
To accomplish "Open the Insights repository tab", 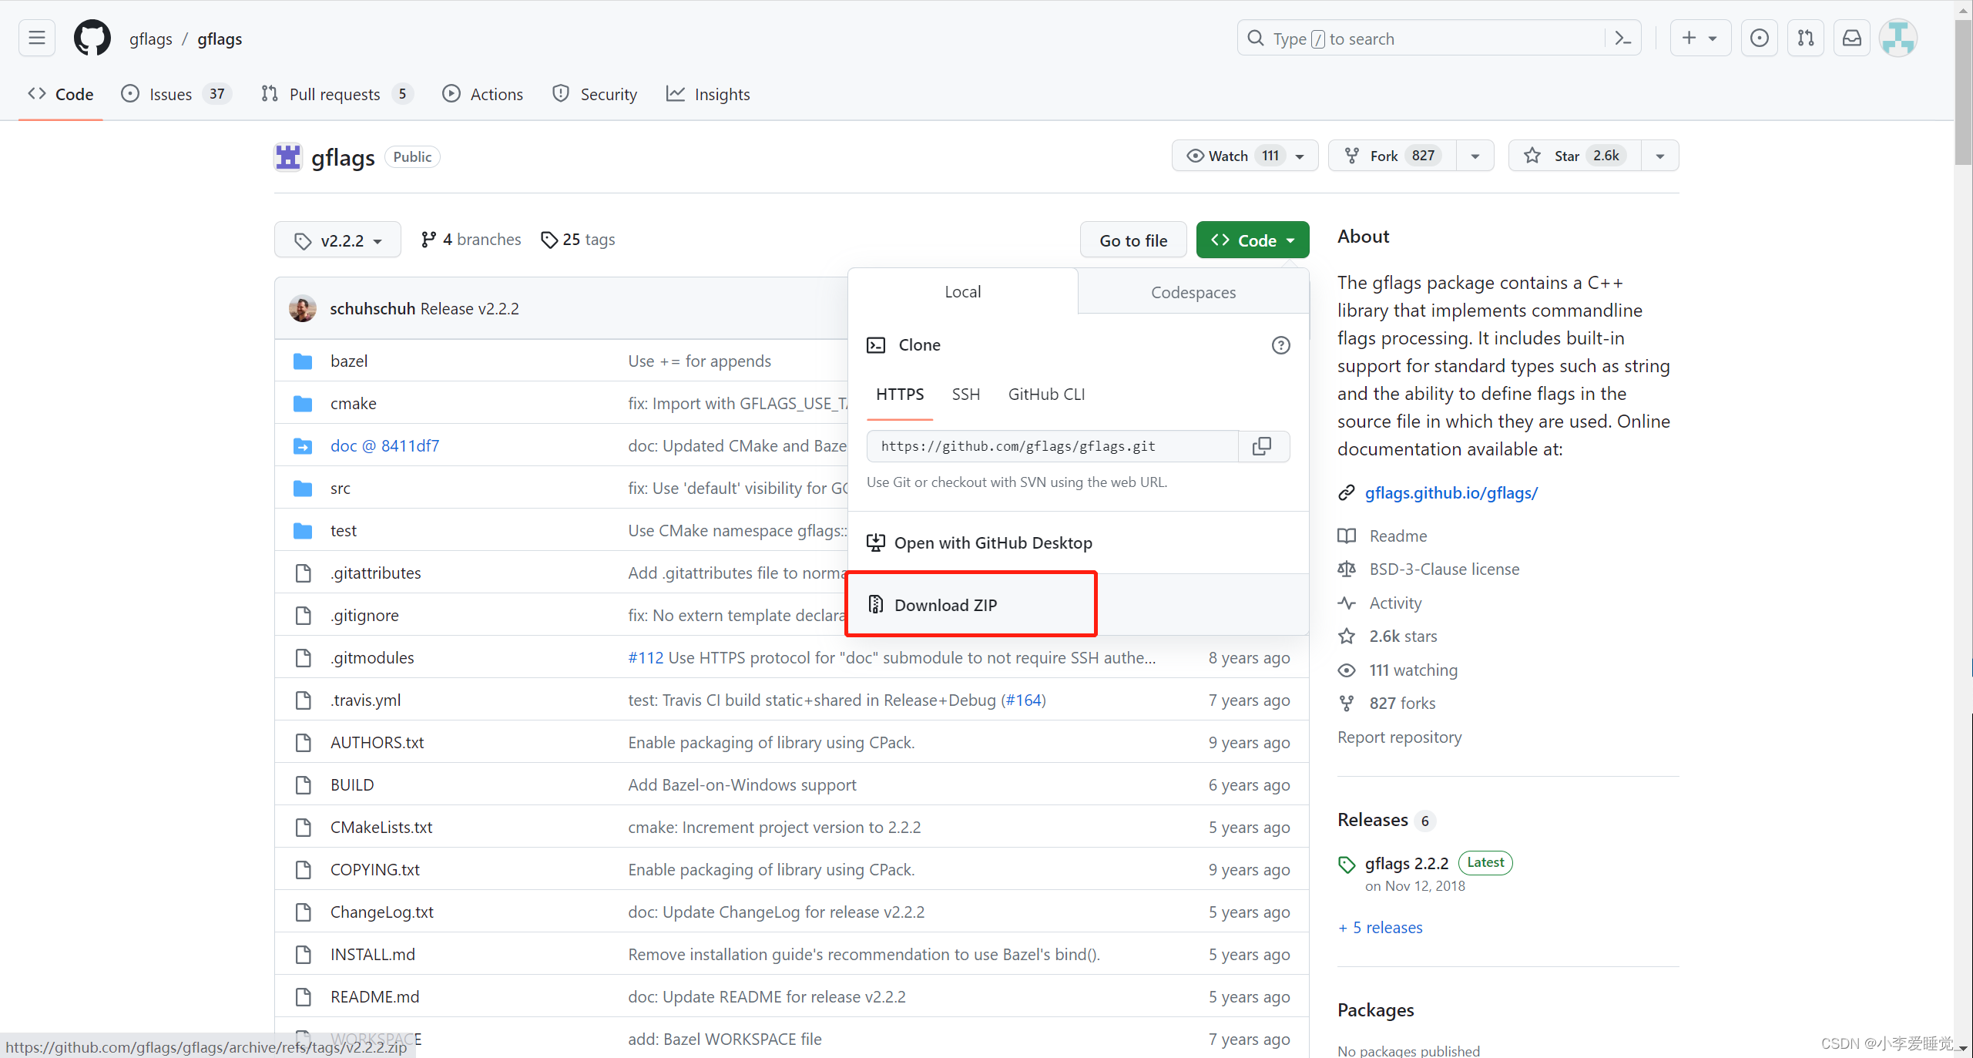I will click(x=708, y=94).
